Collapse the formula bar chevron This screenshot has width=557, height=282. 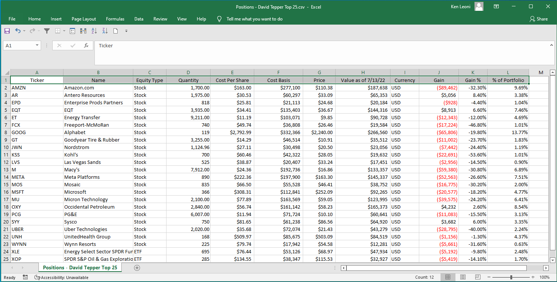(551, 45)
